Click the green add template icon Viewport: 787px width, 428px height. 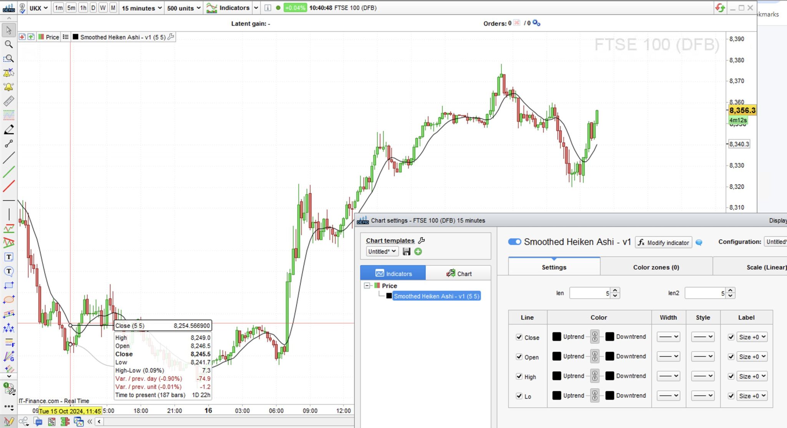click(x=418, y=252)
